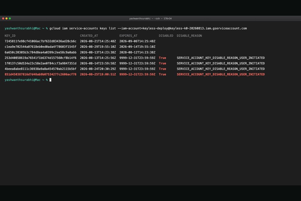
Task: Click the EXPIRES_AT column header
Action: (128, 36)
